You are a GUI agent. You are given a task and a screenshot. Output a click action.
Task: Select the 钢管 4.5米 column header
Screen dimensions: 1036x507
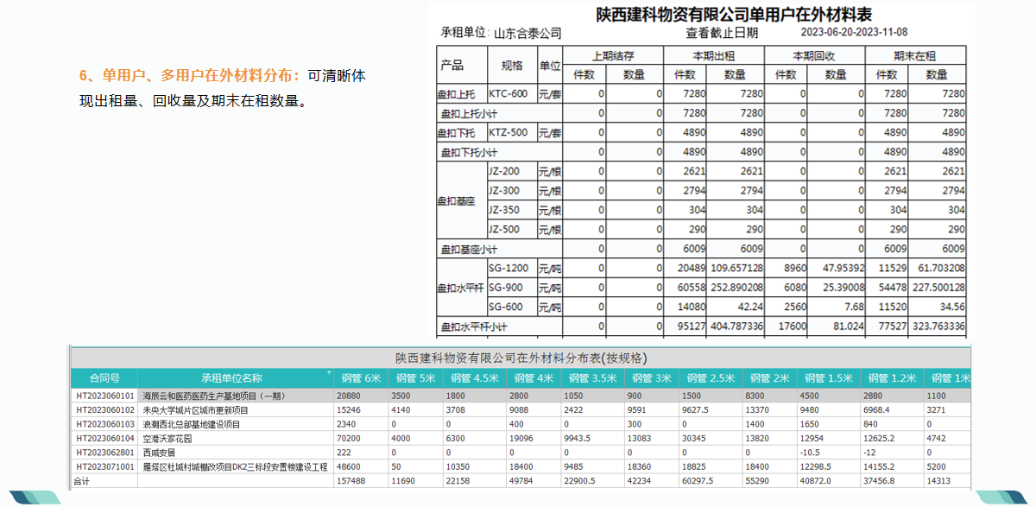tap(476, 377)
